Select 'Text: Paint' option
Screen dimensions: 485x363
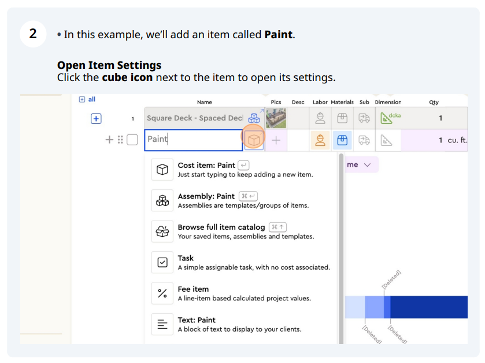tap(240, 324)
